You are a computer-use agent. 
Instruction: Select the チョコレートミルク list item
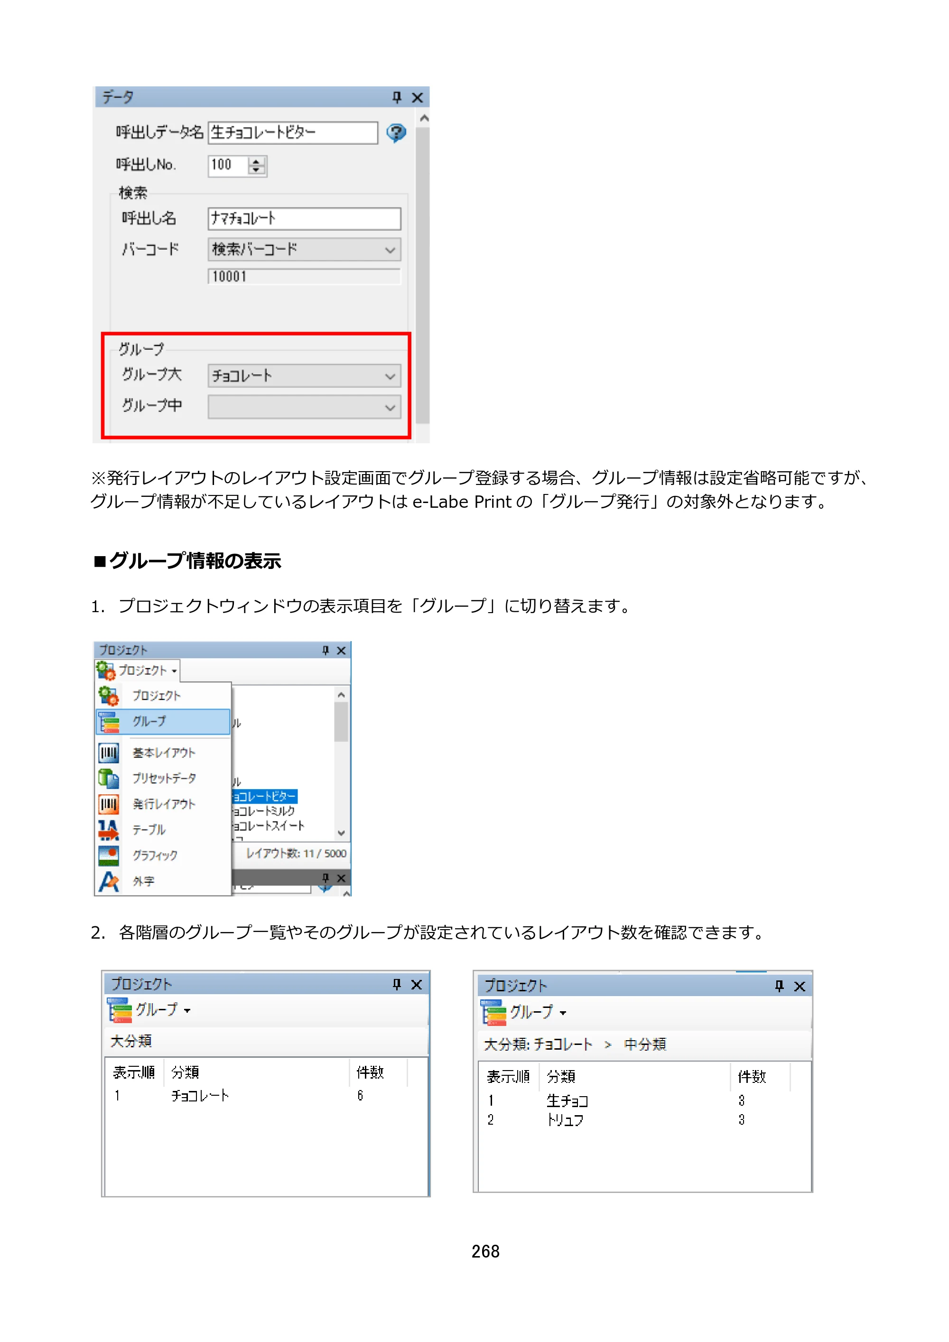263,811
